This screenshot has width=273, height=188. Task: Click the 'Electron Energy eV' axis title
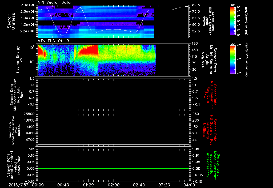(x=20, y=60)
